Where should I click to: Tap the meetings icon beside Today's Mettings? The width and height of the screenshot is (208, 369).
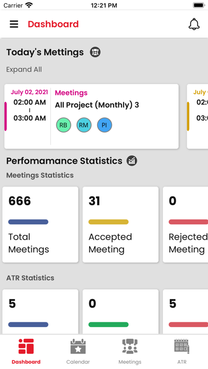(x=95, y=52)
